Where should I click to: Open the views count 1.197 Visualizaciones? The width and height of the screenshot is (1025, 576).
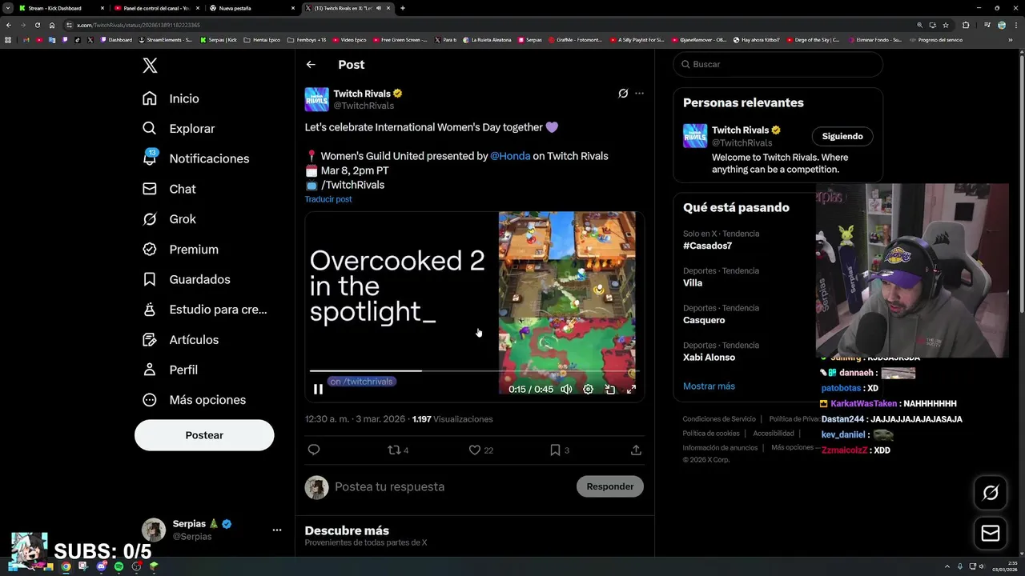coord(452,419)
